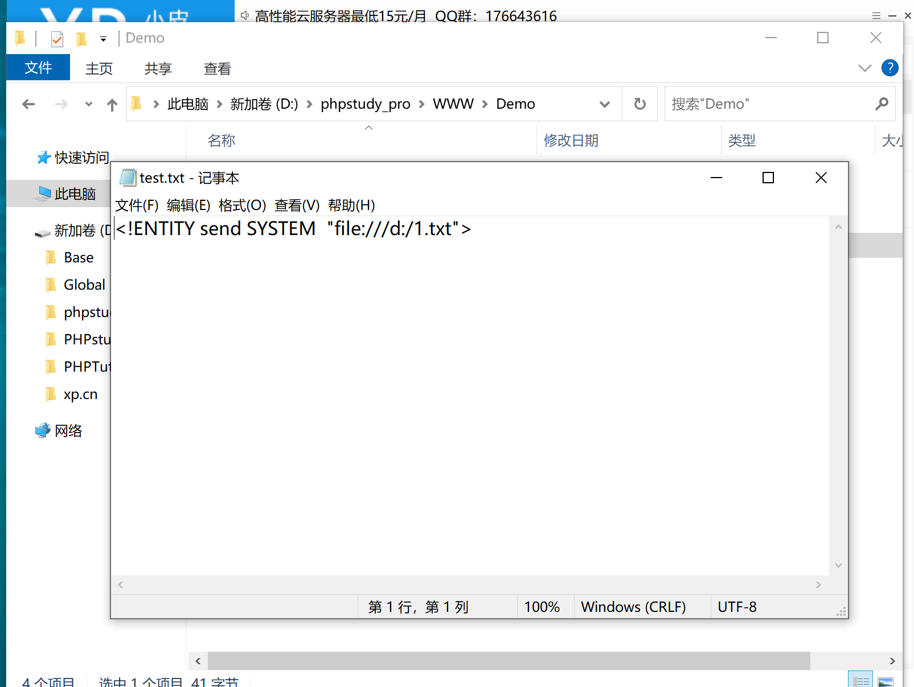Click the back navigation arrow
Image resolution: width=914 pixels, height=687 pixels.
(28, 104)
